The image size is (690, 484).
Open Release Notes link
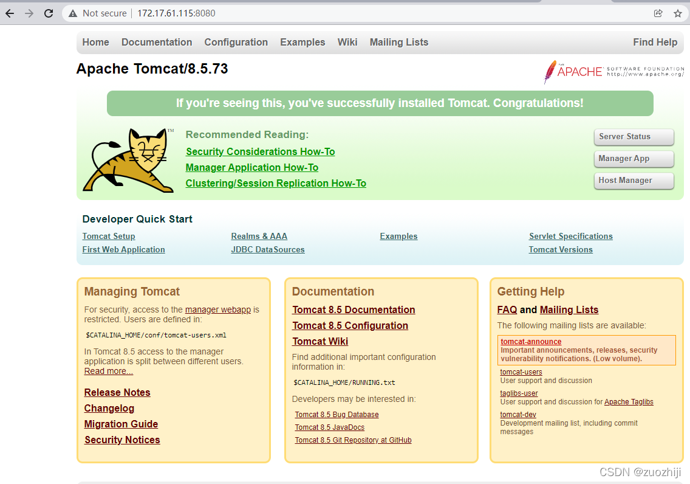point(117,392)
